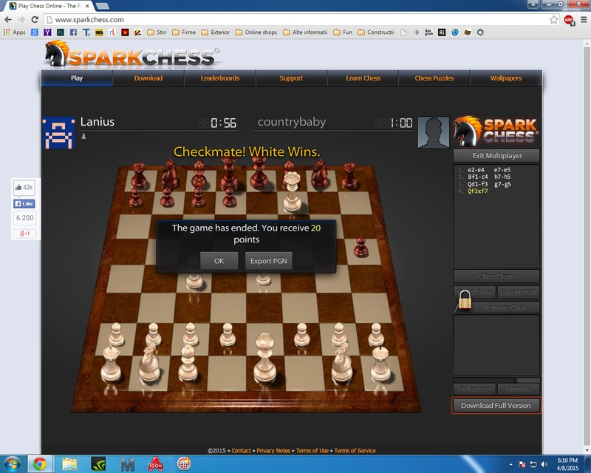The width and height of the screenshot is (591, 473).
Task: Open the Learn Chess tab
Action: click(363, 78)
